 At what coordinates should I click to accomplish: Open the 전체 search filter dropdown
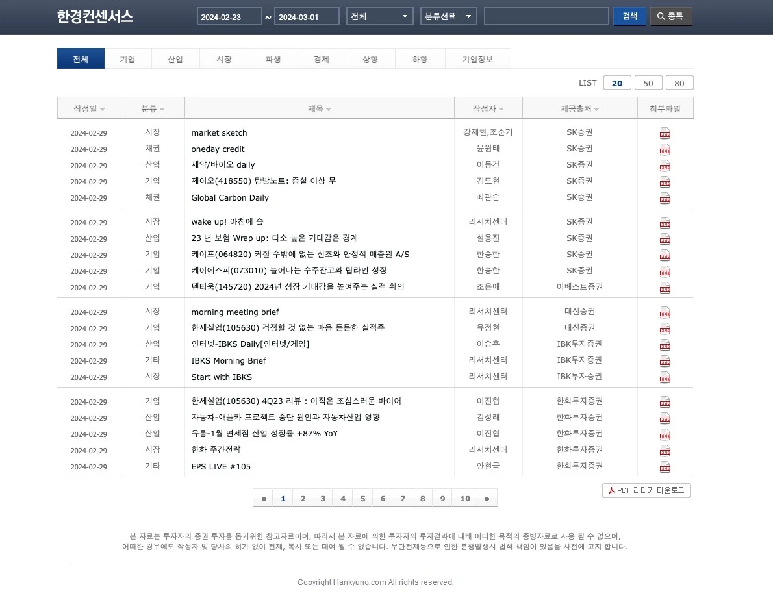tap(379, 16)
